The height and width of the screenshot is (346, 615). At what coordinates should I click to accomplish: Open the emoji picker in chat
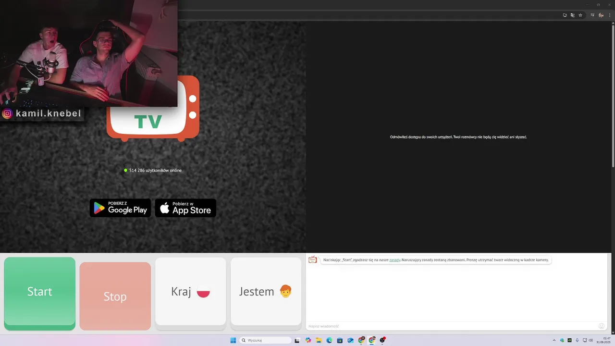coord(602,326)
